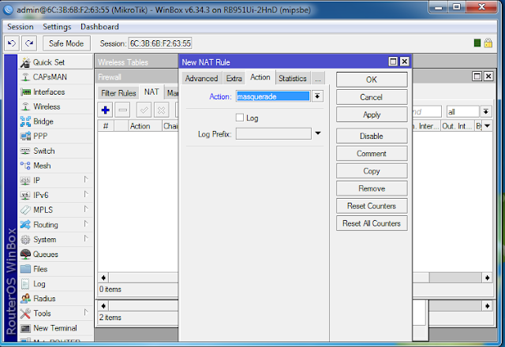
Task: Click OK in New NAT Rule
Action: click(x=372, y=80)
